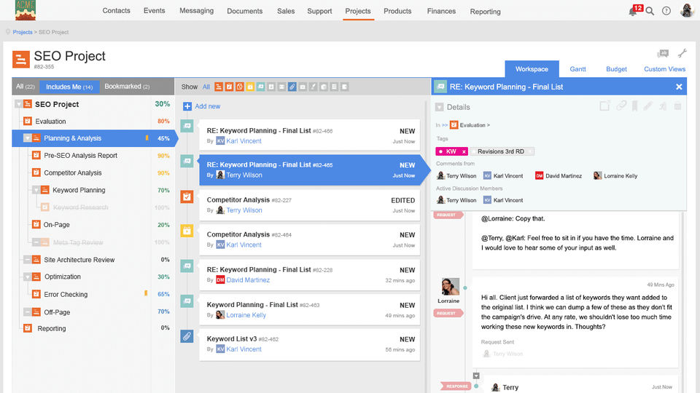Select the Bookmarked (2) tab
This screenshot has width=700, height=393.
pos(127,87)
